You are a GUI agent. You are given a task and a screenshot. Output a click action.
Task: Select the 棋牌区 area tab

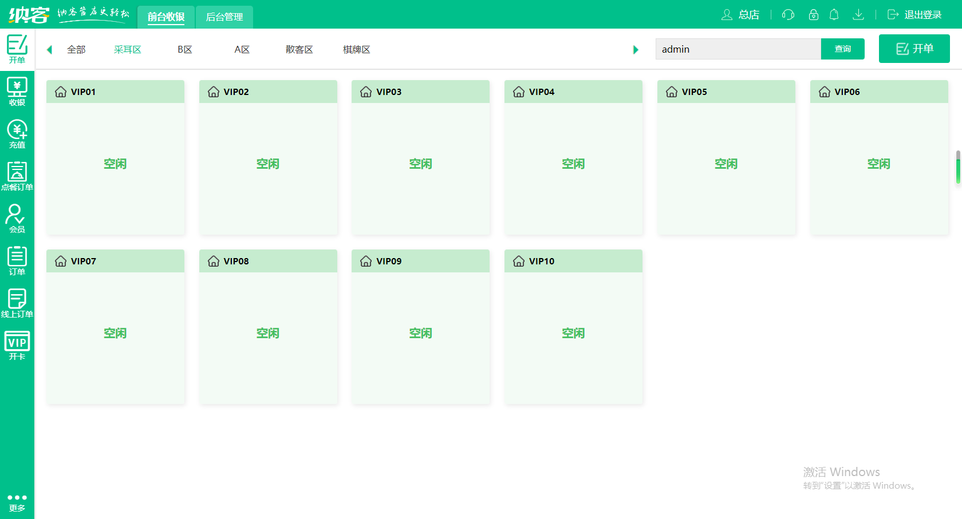(356, 50)
